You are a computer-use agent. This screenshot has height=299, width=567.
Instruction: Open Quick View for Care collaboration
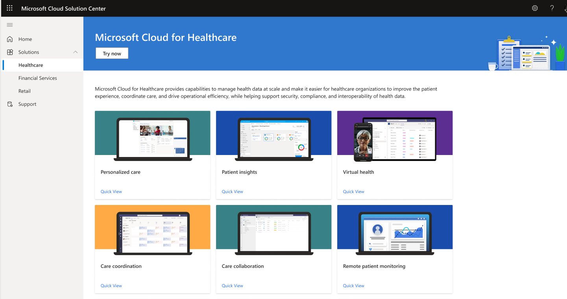(233, 286)
